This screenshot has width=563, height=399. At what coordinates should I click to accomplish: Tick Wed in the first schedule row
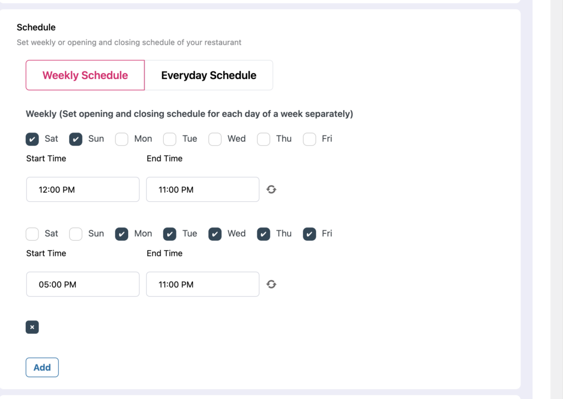[x=215, y=139]
